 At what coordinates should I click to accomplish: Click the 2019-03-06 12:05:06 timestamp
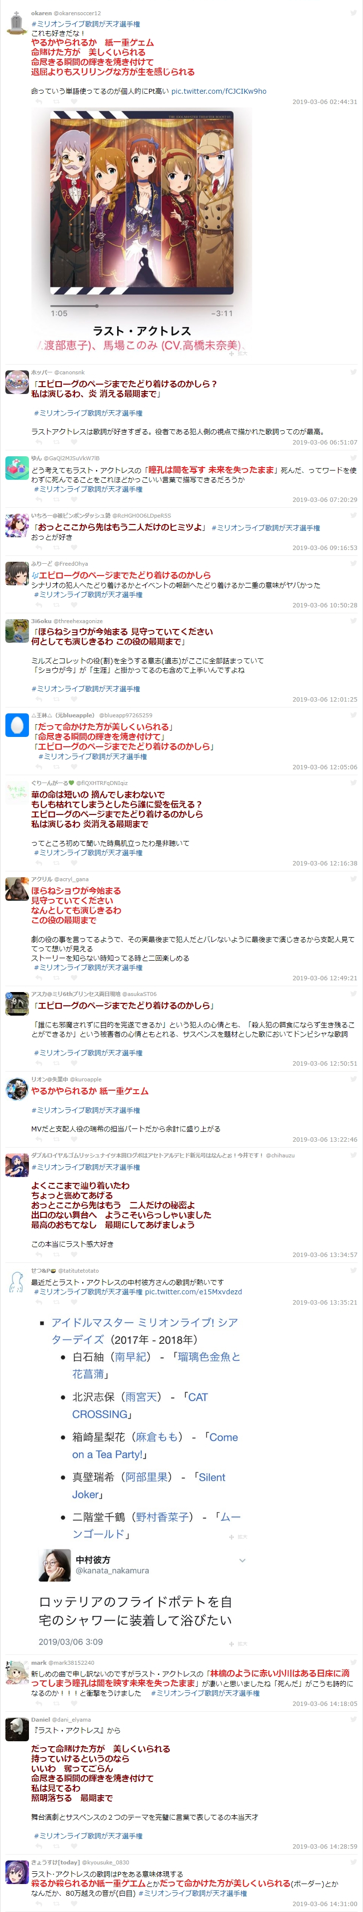coord(324,767)
